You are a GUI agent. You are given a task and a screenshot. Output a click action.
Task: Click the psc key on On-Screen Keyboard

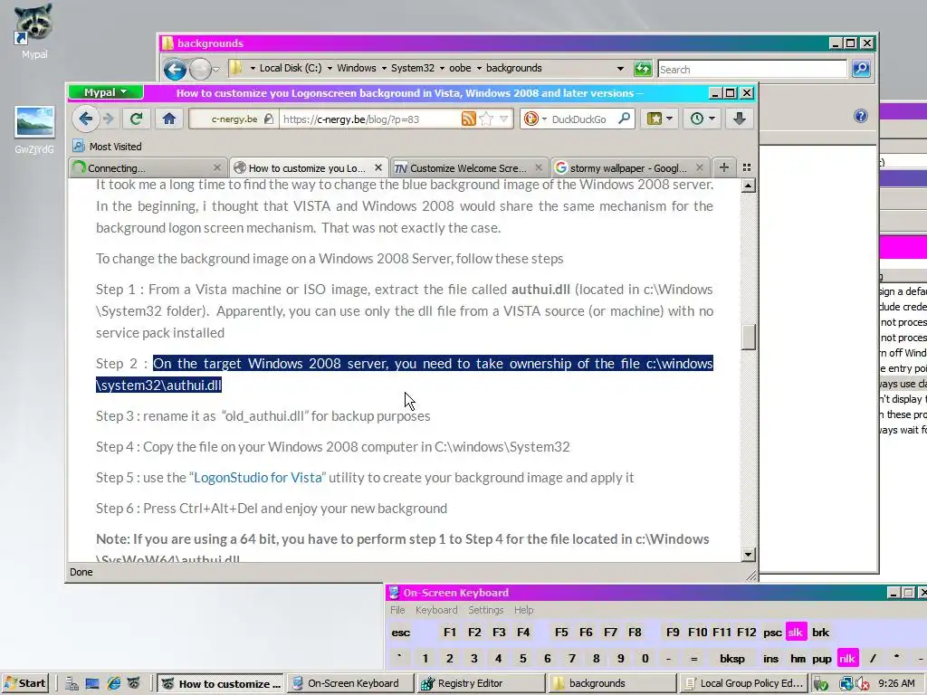pyautogui.click(x=772, y=633)
